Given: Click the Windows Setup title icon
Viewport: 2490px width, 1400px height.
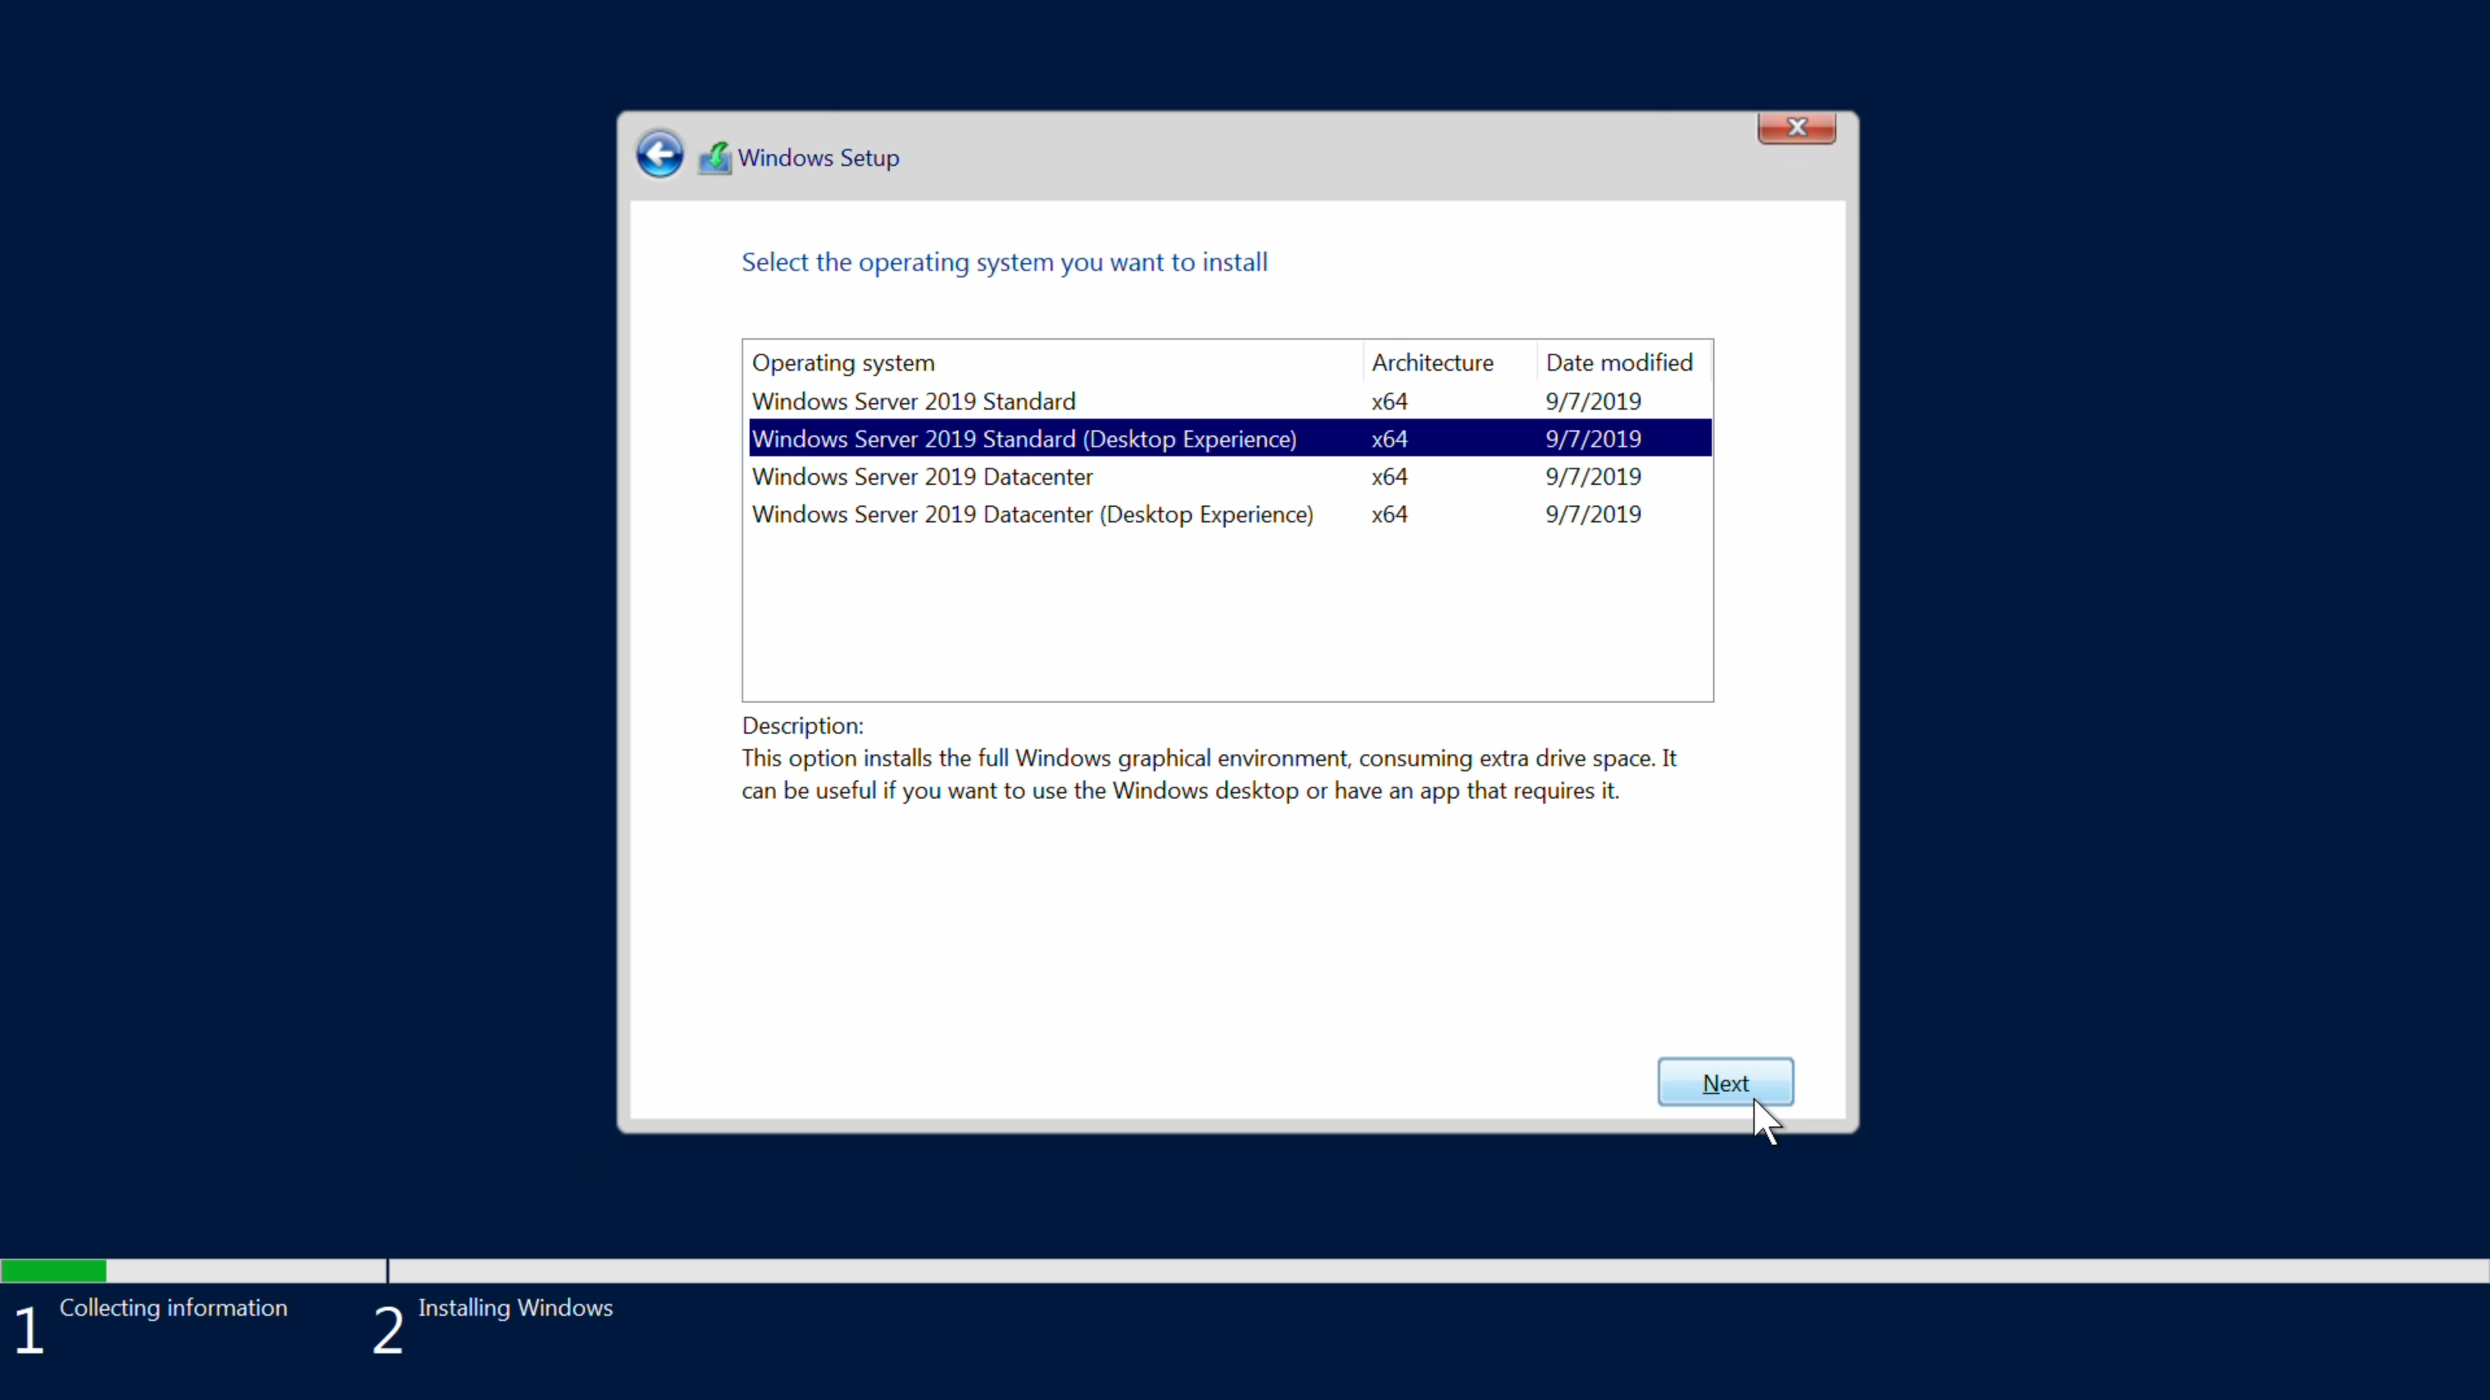Looking at the screenshot, I should point(715,157).
